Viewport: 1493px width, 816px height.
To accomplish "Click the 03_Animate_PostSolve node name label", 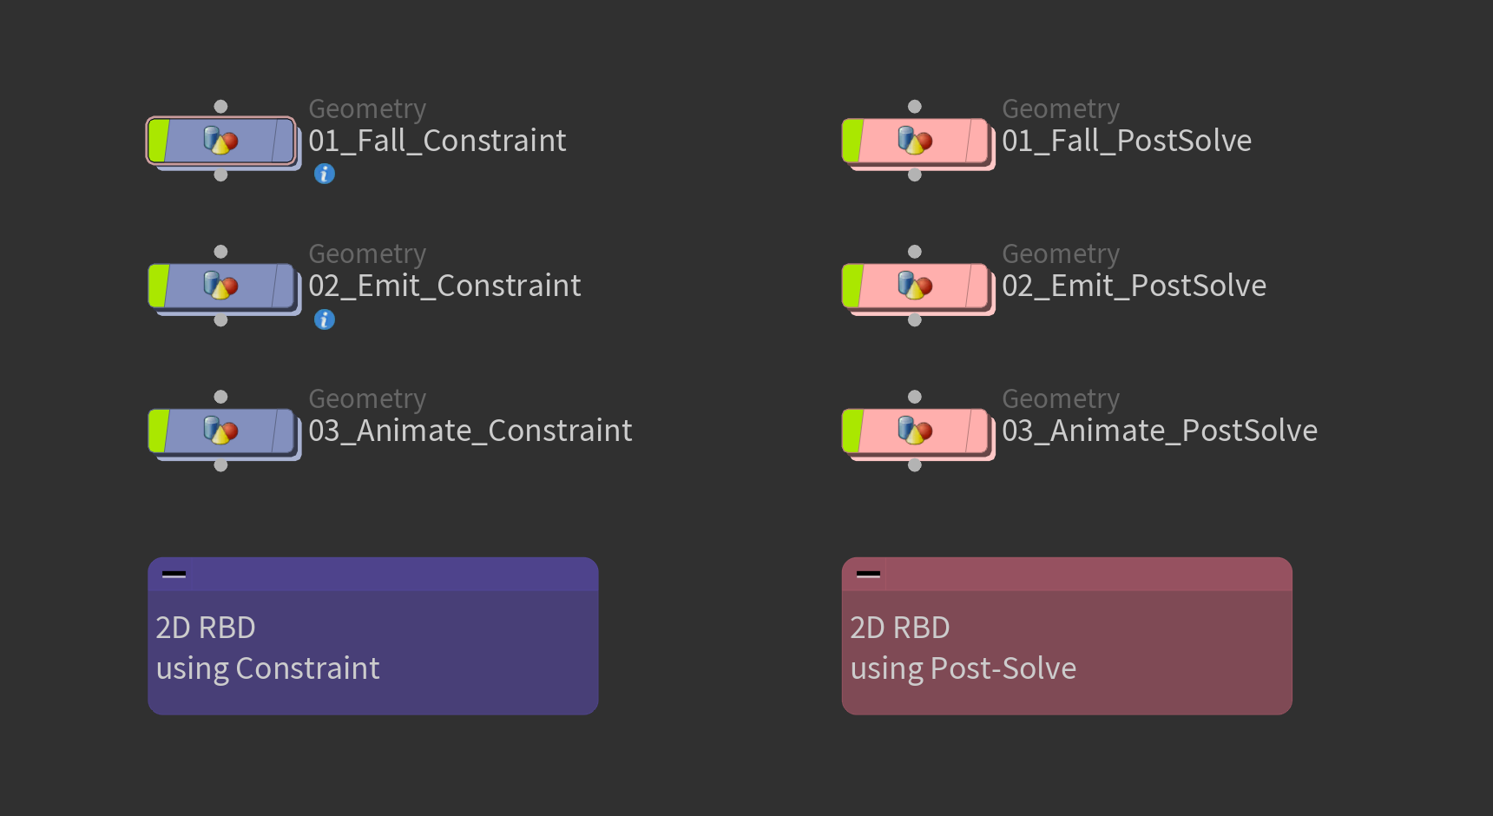I will click(1159, 431).
